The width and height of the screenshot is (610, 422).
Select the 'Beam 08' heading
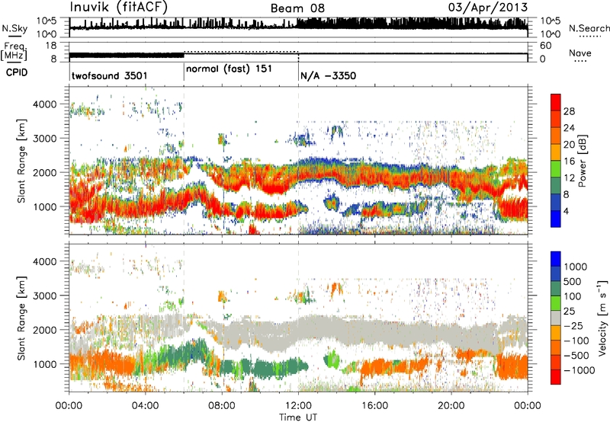pos(297,8)
